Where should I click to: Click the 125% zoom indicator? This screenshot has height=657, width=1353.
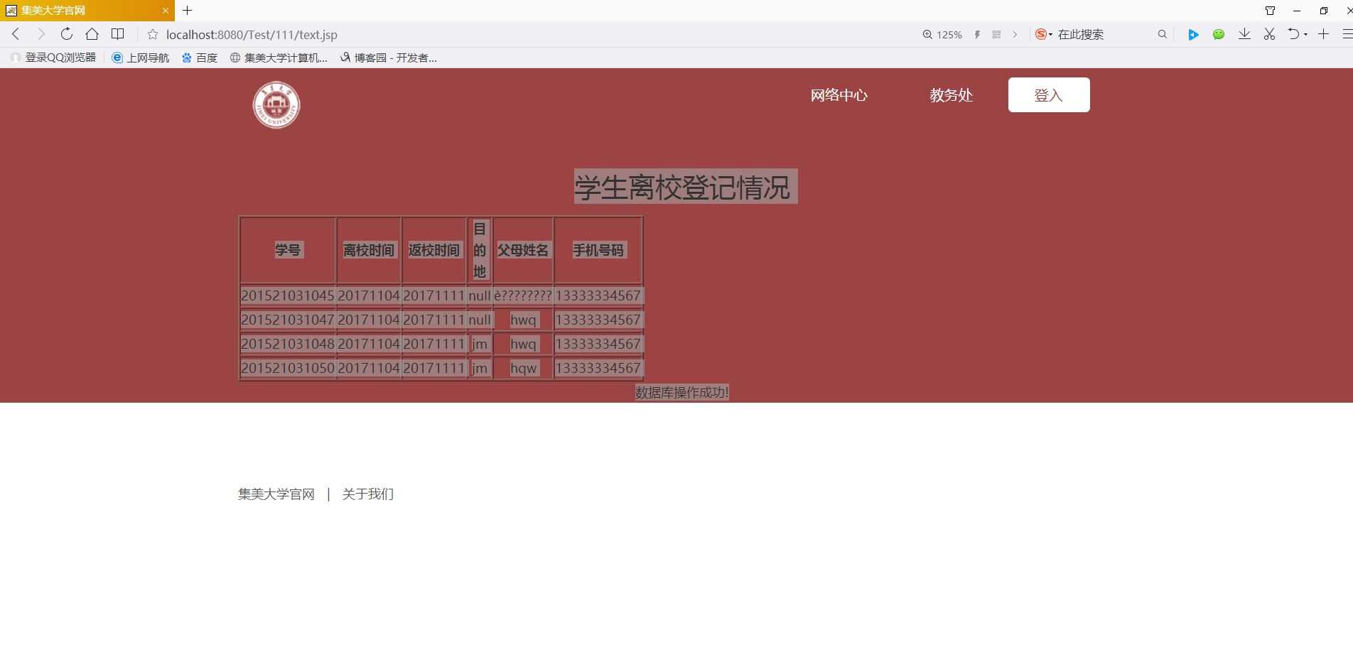point(942,34)
